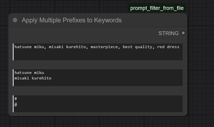The height and width of the screenshot is (127, 214).
Task: Focus the keywords field listing 'hatsune miku'
Action: [98, 78]
